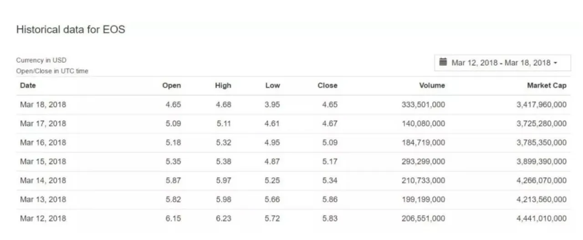The image size is (583, 240).
Task: Click market cap 3,417,960,000
Action: 542,105
